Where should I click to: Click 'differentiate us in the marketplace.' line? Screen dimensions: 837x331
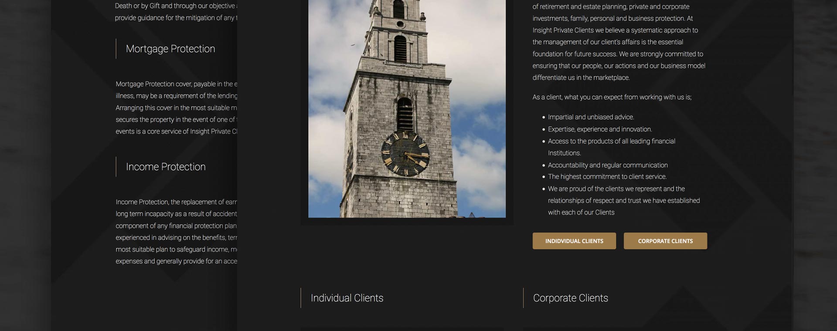(581, 78)
